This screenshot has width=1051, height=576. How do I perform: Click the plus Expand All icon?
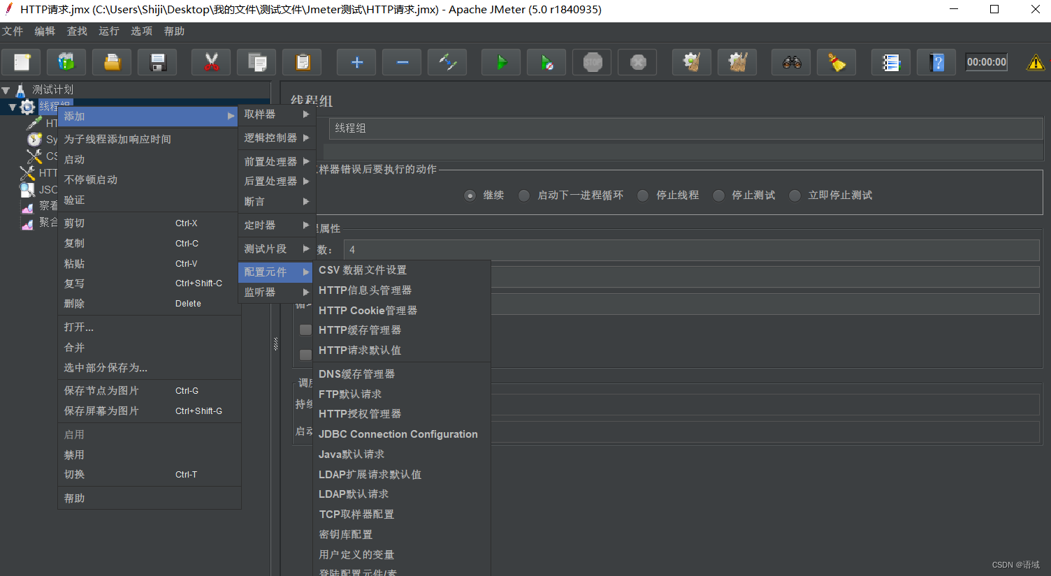356,62
